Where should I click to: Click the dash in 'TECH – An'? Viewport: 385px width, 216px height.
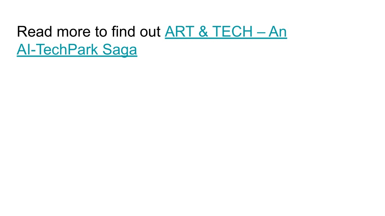tap(261, 32)
